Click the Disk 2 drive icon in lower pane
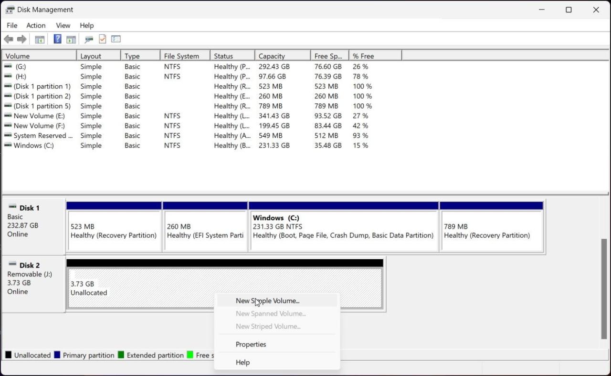Screen dimensions: 611x376 (12, 264)
